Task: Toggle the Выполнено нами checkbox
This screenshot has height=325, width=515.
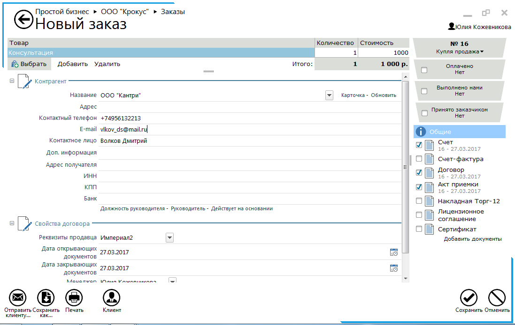Action: point(424,91)
